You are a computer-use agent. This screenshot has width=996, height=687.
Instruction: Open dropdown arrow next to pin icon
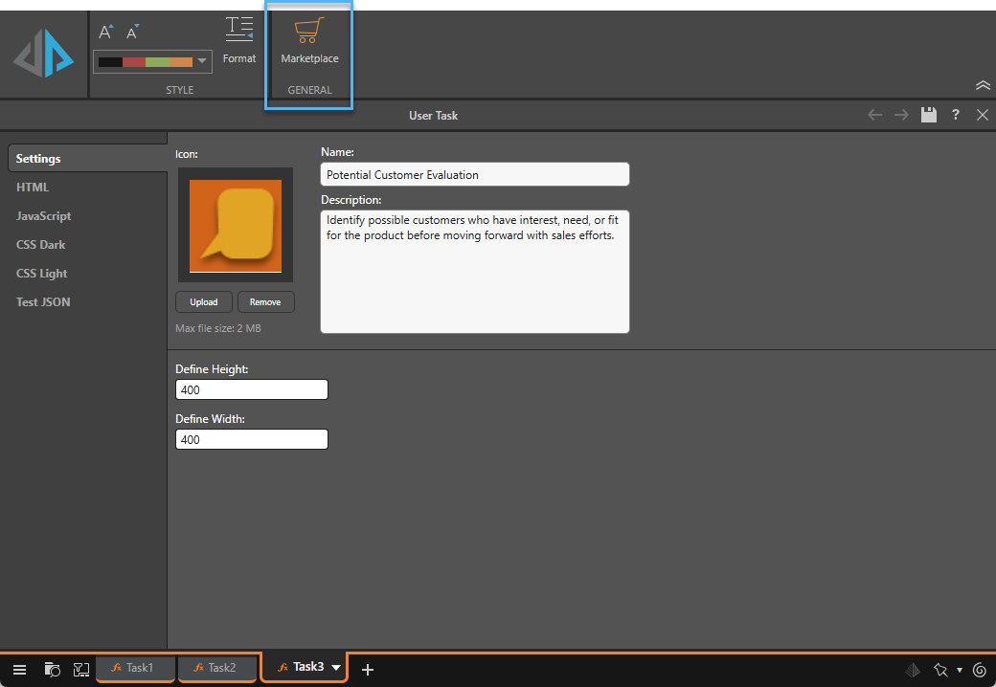pyautogui.click(x=959, y=670)
